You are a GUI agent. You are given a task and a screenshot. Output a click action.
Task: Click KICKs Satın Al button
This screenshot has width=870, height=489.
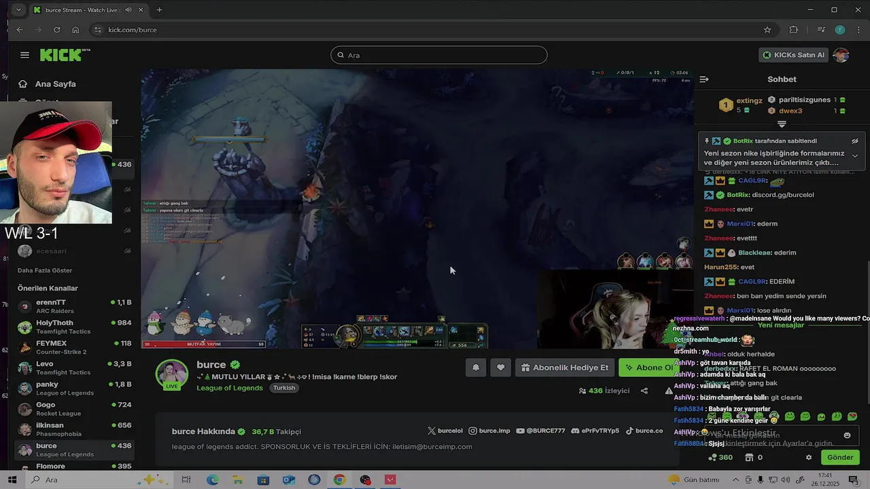click(x=793, y=55)
